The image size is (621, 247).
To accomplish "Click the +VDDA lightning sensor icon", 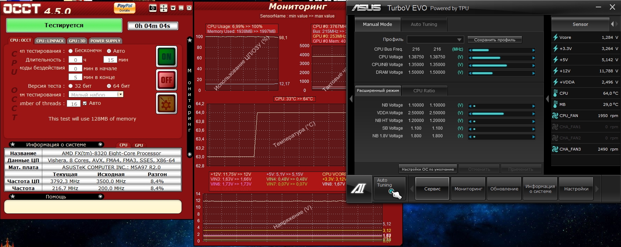I will tap(555, 82).
